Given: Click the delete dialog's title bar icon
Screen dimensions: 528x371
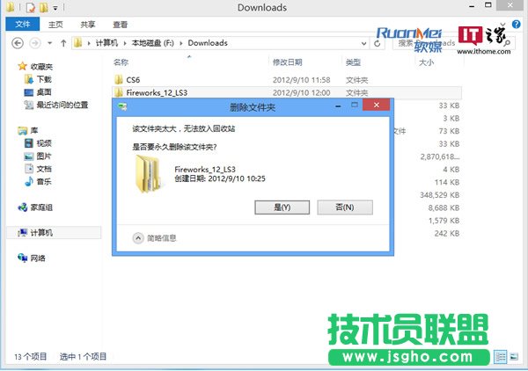Looking at the screenshot, I should pos(122,107).
